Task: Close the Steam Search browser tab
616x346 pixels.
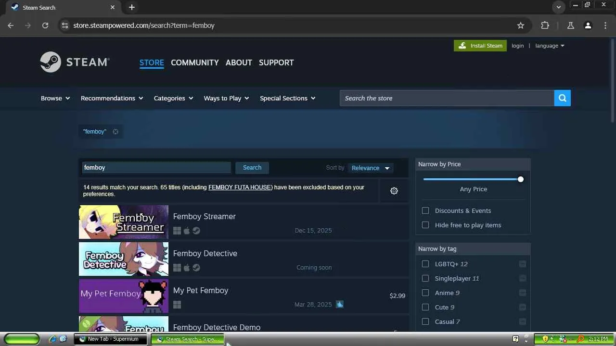Action: 113,7
